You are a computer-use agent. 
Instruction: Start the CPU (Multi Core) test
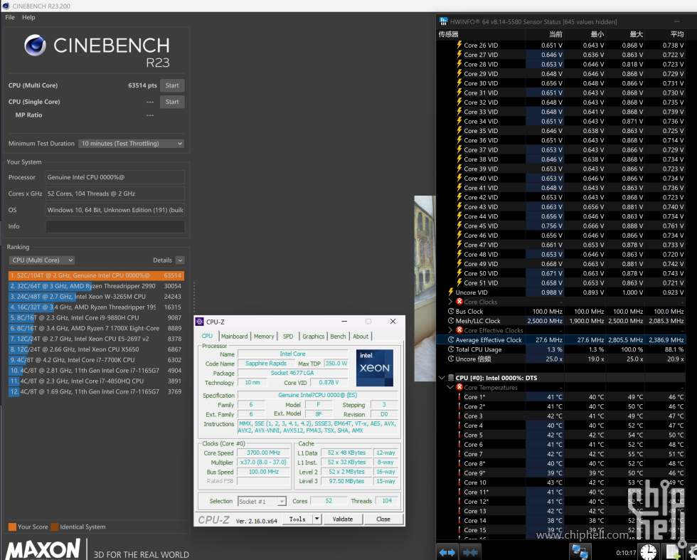point(172,85)
